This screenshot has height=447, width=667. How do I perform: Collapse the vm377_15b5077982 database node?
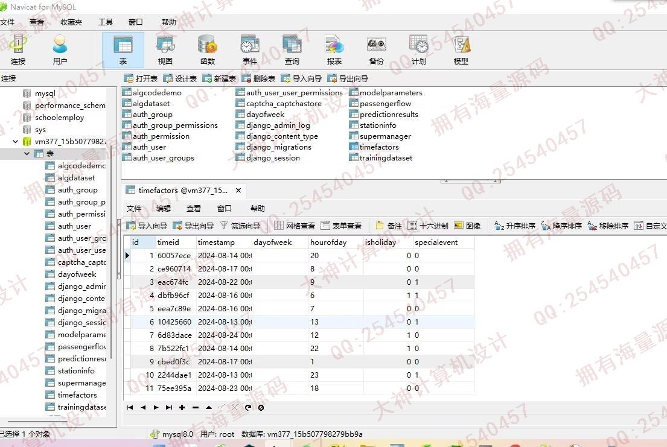click(x=15, y=141)
